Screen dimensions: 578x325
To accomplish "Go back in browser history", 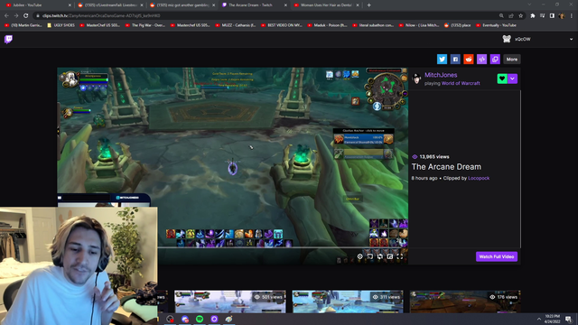I will (x=6, y=16).
